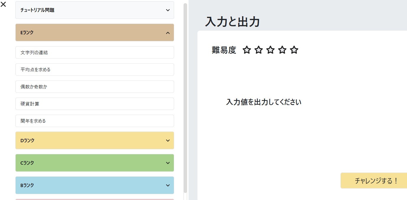Select the 偶数か奇数か problem

[x=95, y=87]
